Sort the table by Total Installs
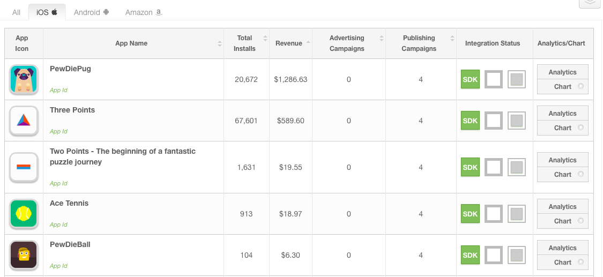Screen dimensions: 603x277 pos(245,43)
